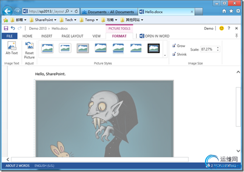Apply the black-framed picture style
The height and width of the screenshot is (172, 244).
[153, 48]
